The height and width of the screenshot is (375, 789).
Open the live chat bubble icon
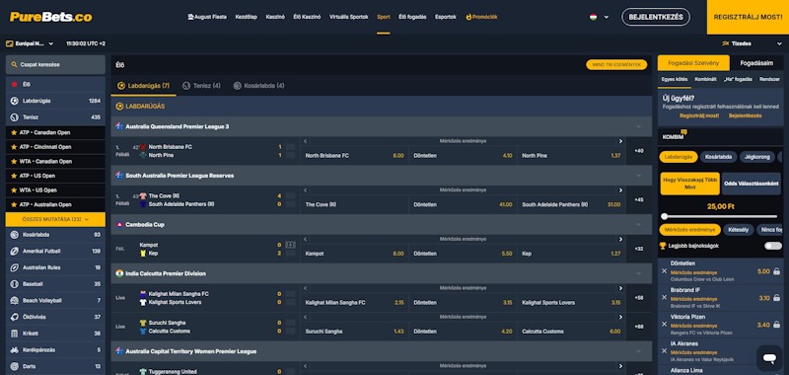(x=769, y=358)
